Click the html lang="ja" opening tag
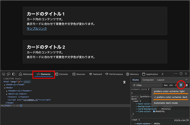The height and width of the screenshot is (125, 190). (x=13, y=82)
